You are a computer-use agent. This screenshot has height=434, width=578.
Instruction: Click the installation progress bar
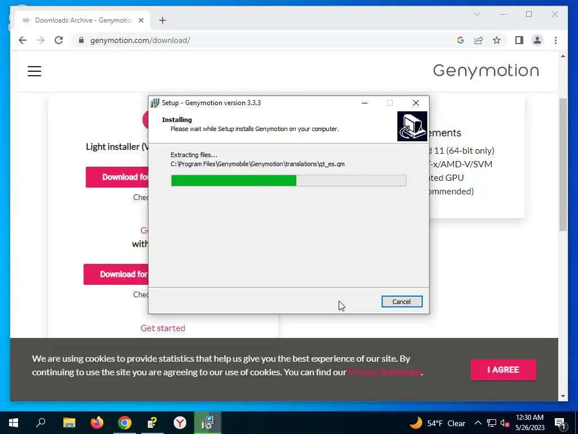coord(288,180)
